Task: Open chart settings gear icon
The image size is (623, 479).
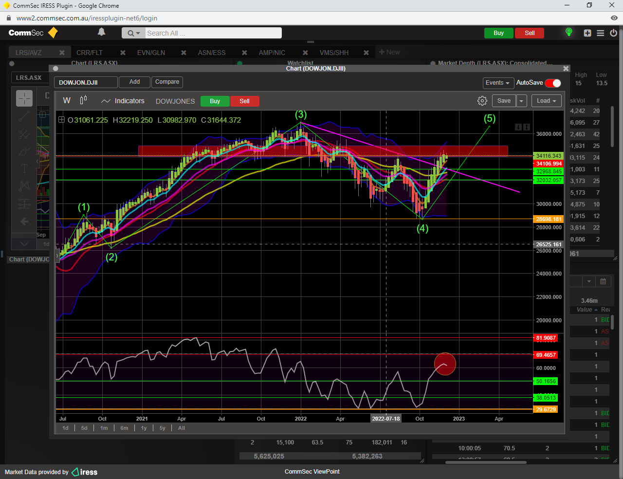Action: pos(482,101)
